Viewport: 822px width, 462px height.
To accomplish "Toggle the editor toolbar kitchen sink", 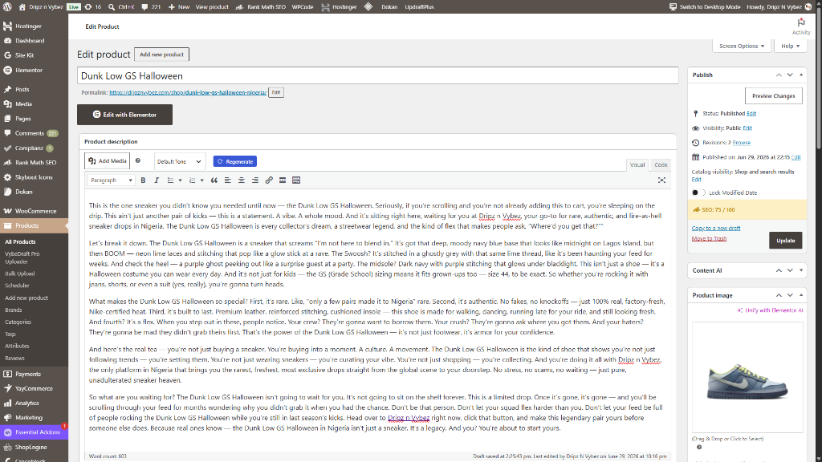I will 296,180.
